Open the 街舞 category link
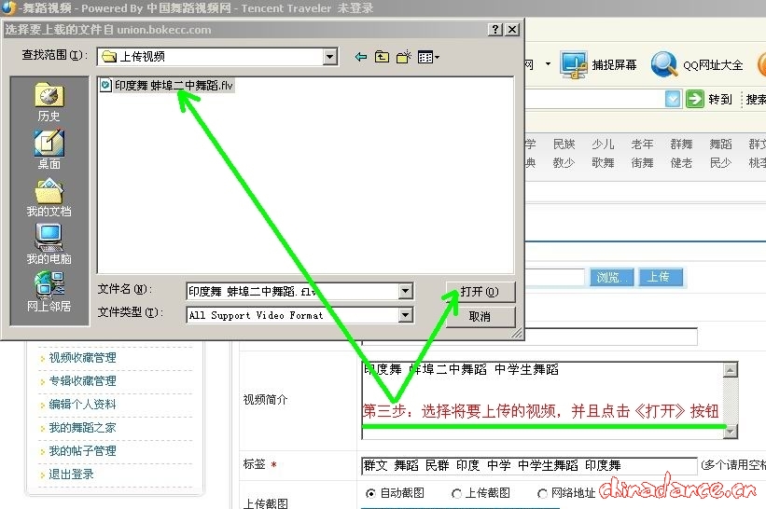Screen dimensions: 766x509 (x=642, y=162)
